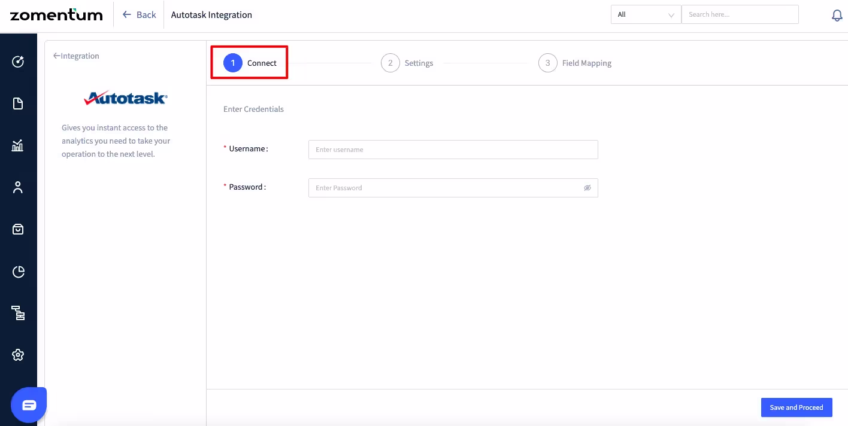Open the chat support bubble
The image size is (848, 426).
(28, 405)
